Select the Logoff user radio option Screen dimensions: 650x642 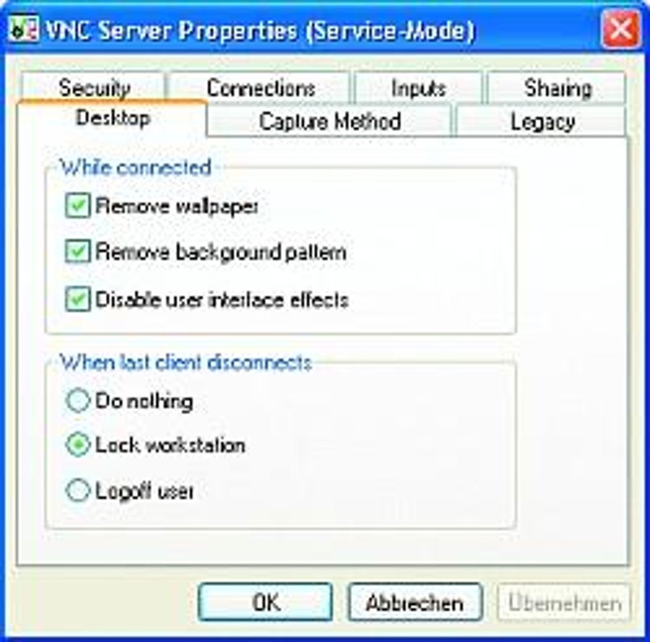78,490
